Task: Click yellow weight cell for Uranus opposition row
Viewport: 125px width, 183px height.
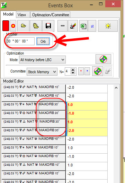Action: [87, 132]
